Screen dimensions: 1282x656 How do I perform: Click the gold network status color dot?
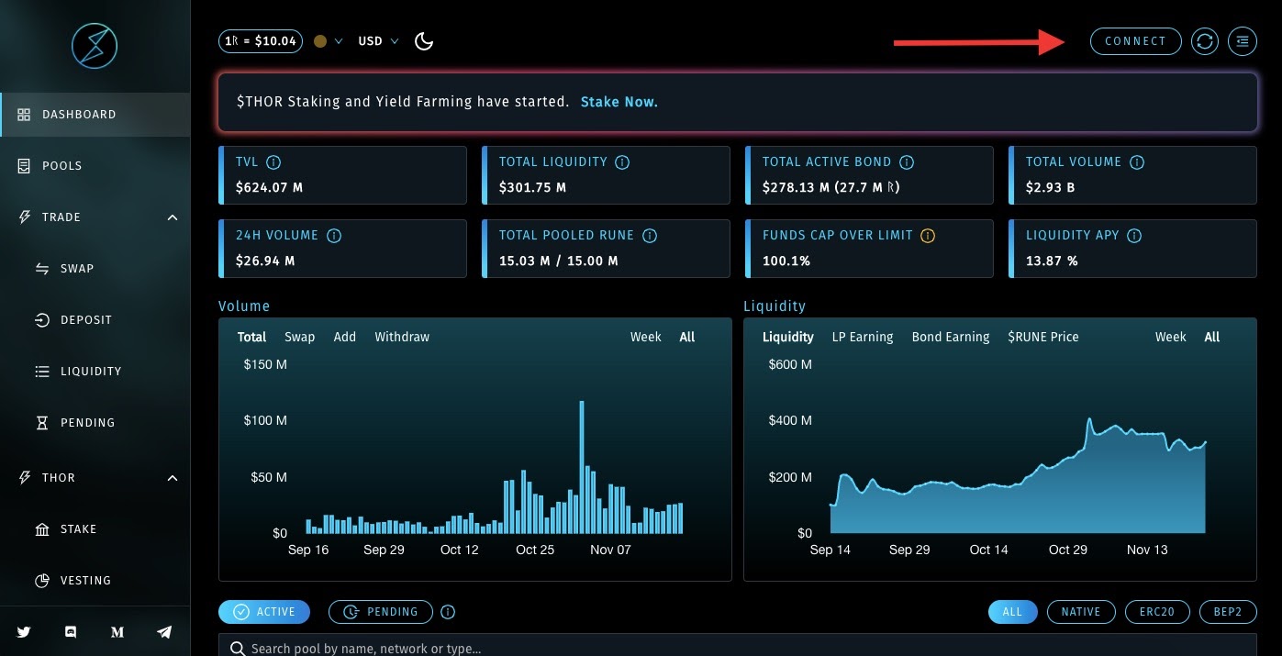320,41
